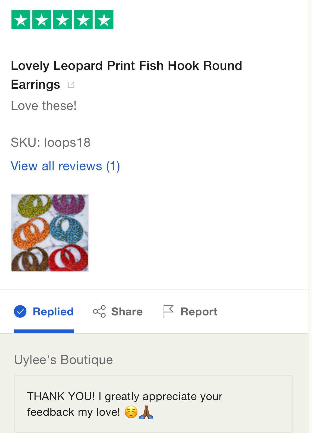Click the "Love these!" review text
This screenshot has height=433, width=312.
point(44,106)
